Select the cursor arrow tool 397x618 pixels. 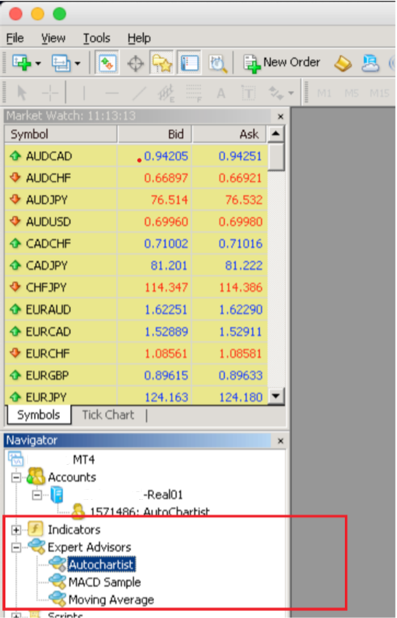tap(22, 93)
